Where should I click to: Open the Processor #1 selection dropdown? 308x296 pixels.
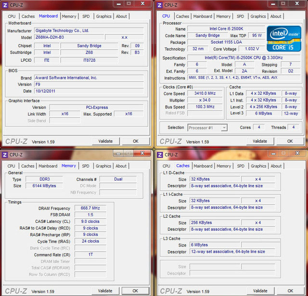207,128
